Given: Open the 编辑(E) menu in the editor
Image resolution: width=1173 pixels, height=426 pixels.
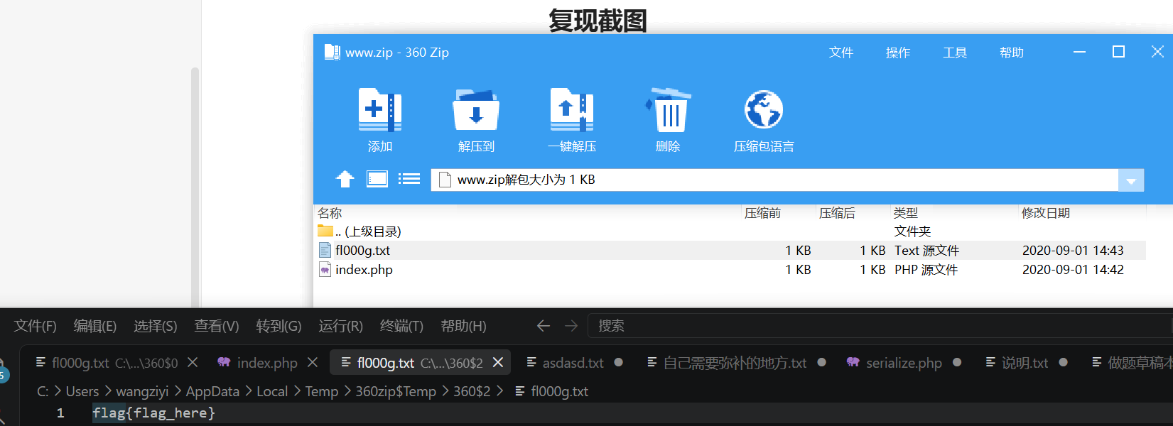Looking at the screenshot, I should [x=95, y=326].
